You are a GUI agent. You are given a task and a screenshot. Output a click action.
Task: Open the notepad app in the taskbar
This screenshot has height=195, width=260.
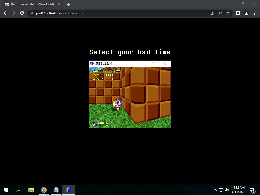(56, 190)
